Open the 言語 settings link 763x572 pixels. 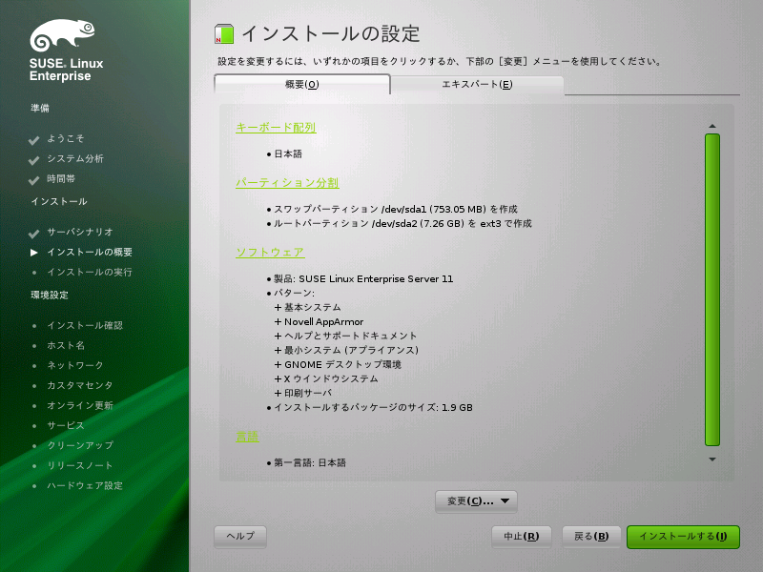coord(247,437)
